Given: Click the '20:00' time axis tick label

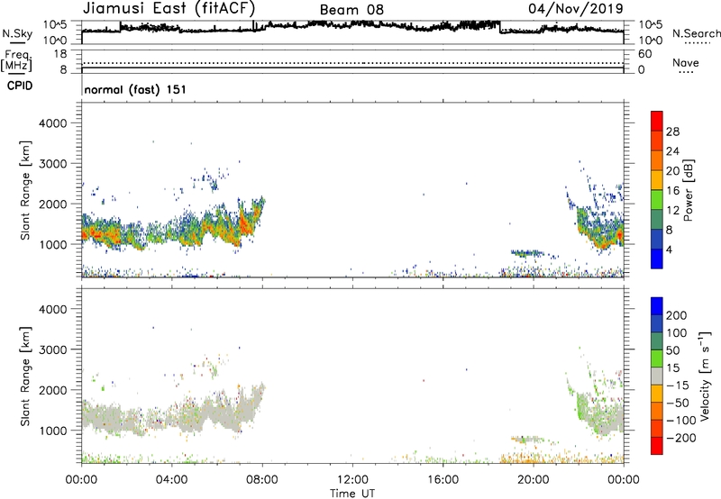Looking at the screenshot, I should pos(534,480).
